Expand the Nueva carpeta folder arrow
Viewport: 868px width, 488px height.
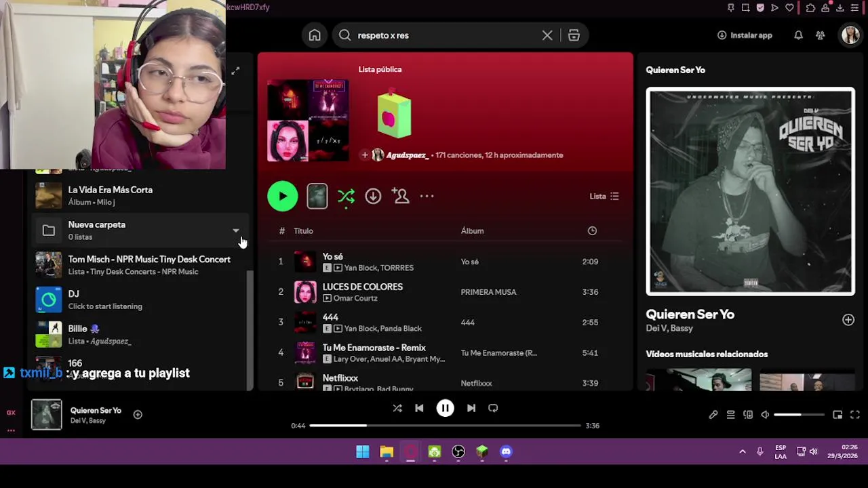click(x=235, y=230)
